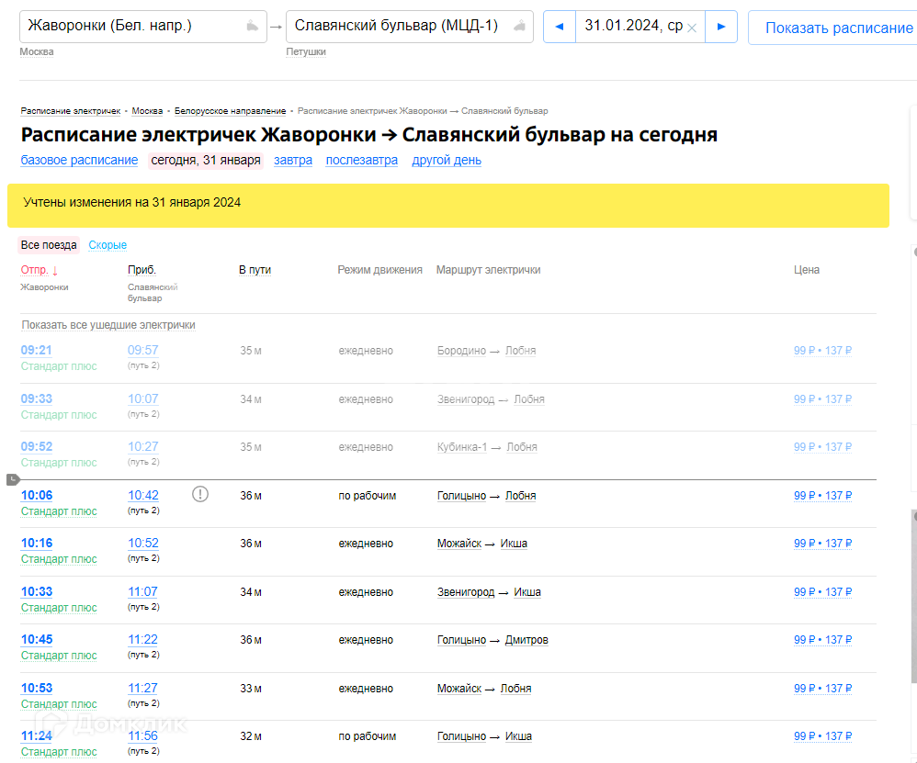Switch to завтра schedule
Screen dimensions: 917x763
coord(293,161)
